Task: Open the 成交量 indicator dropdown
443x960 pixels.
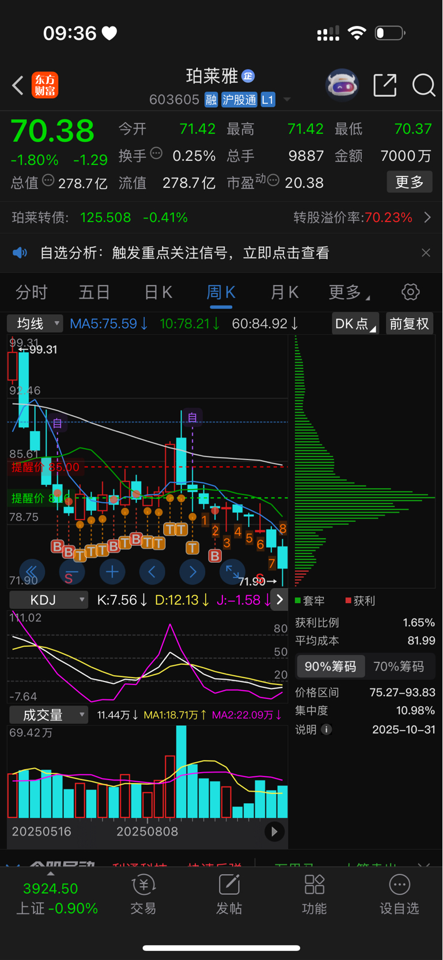Action: 48,715
